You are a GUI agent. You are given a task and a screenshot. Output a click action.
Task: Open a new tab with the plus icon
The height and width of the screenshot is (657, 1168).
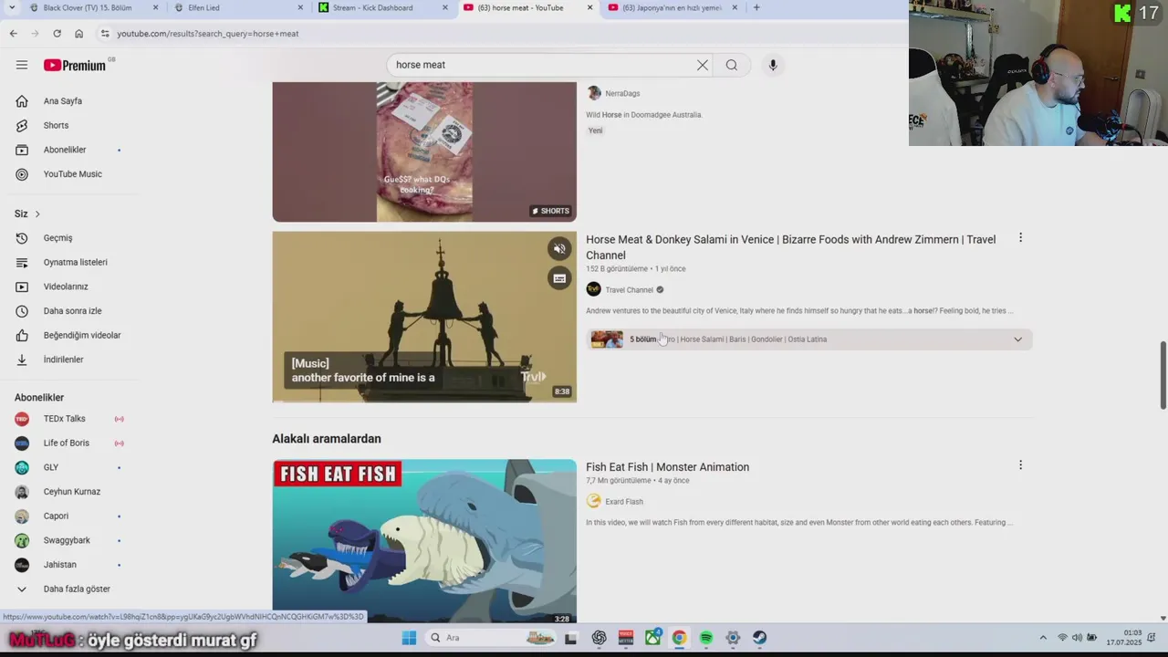click(x=756, y=7)
